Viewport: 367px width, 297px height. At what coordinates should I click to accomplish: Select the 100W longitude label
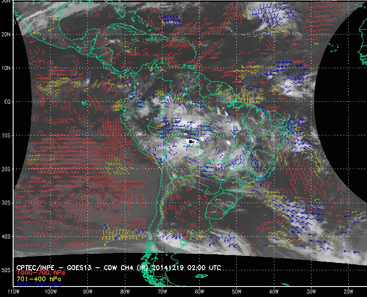tap(51, 292)
